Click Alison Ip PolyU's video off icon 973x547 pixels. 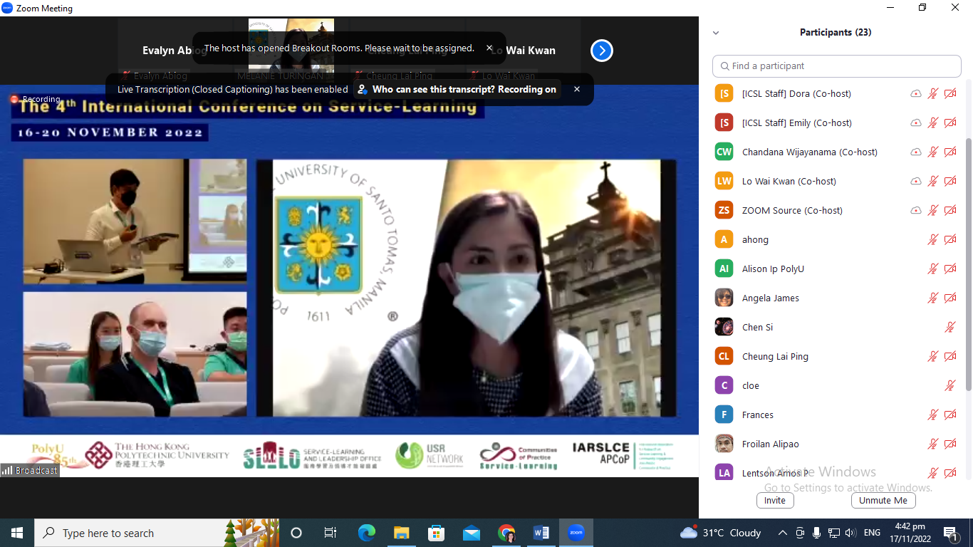pos(950,269)
